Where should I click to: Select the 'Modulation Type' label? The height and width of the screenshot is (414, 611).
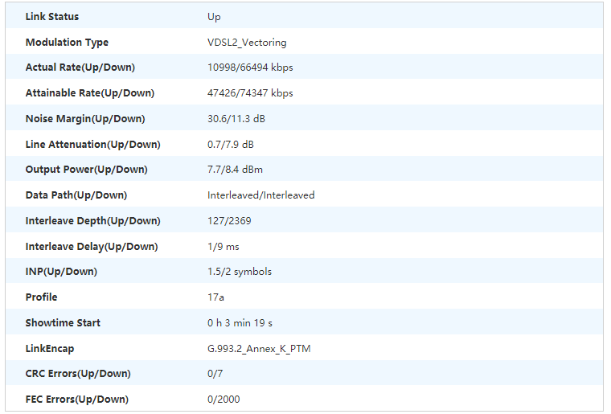tap(67, 43)
